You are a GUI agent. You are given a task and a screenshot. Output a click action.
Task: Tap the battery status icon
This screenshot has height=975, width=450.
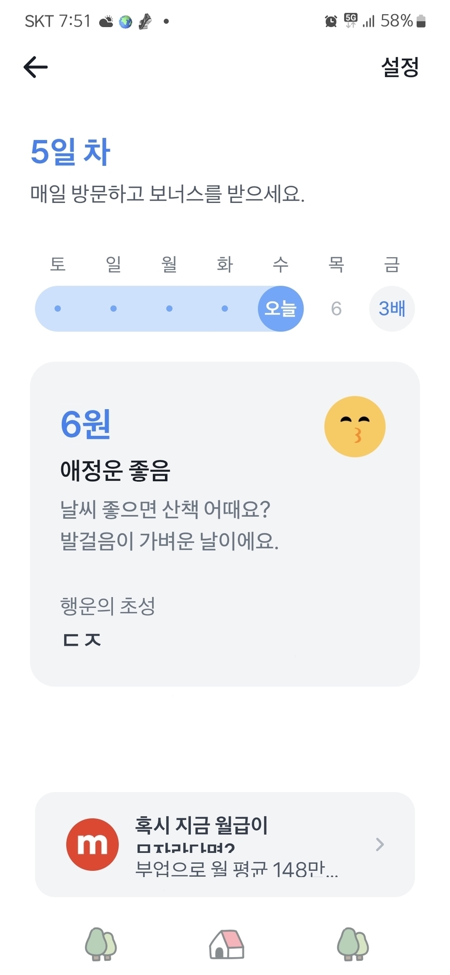421,21
